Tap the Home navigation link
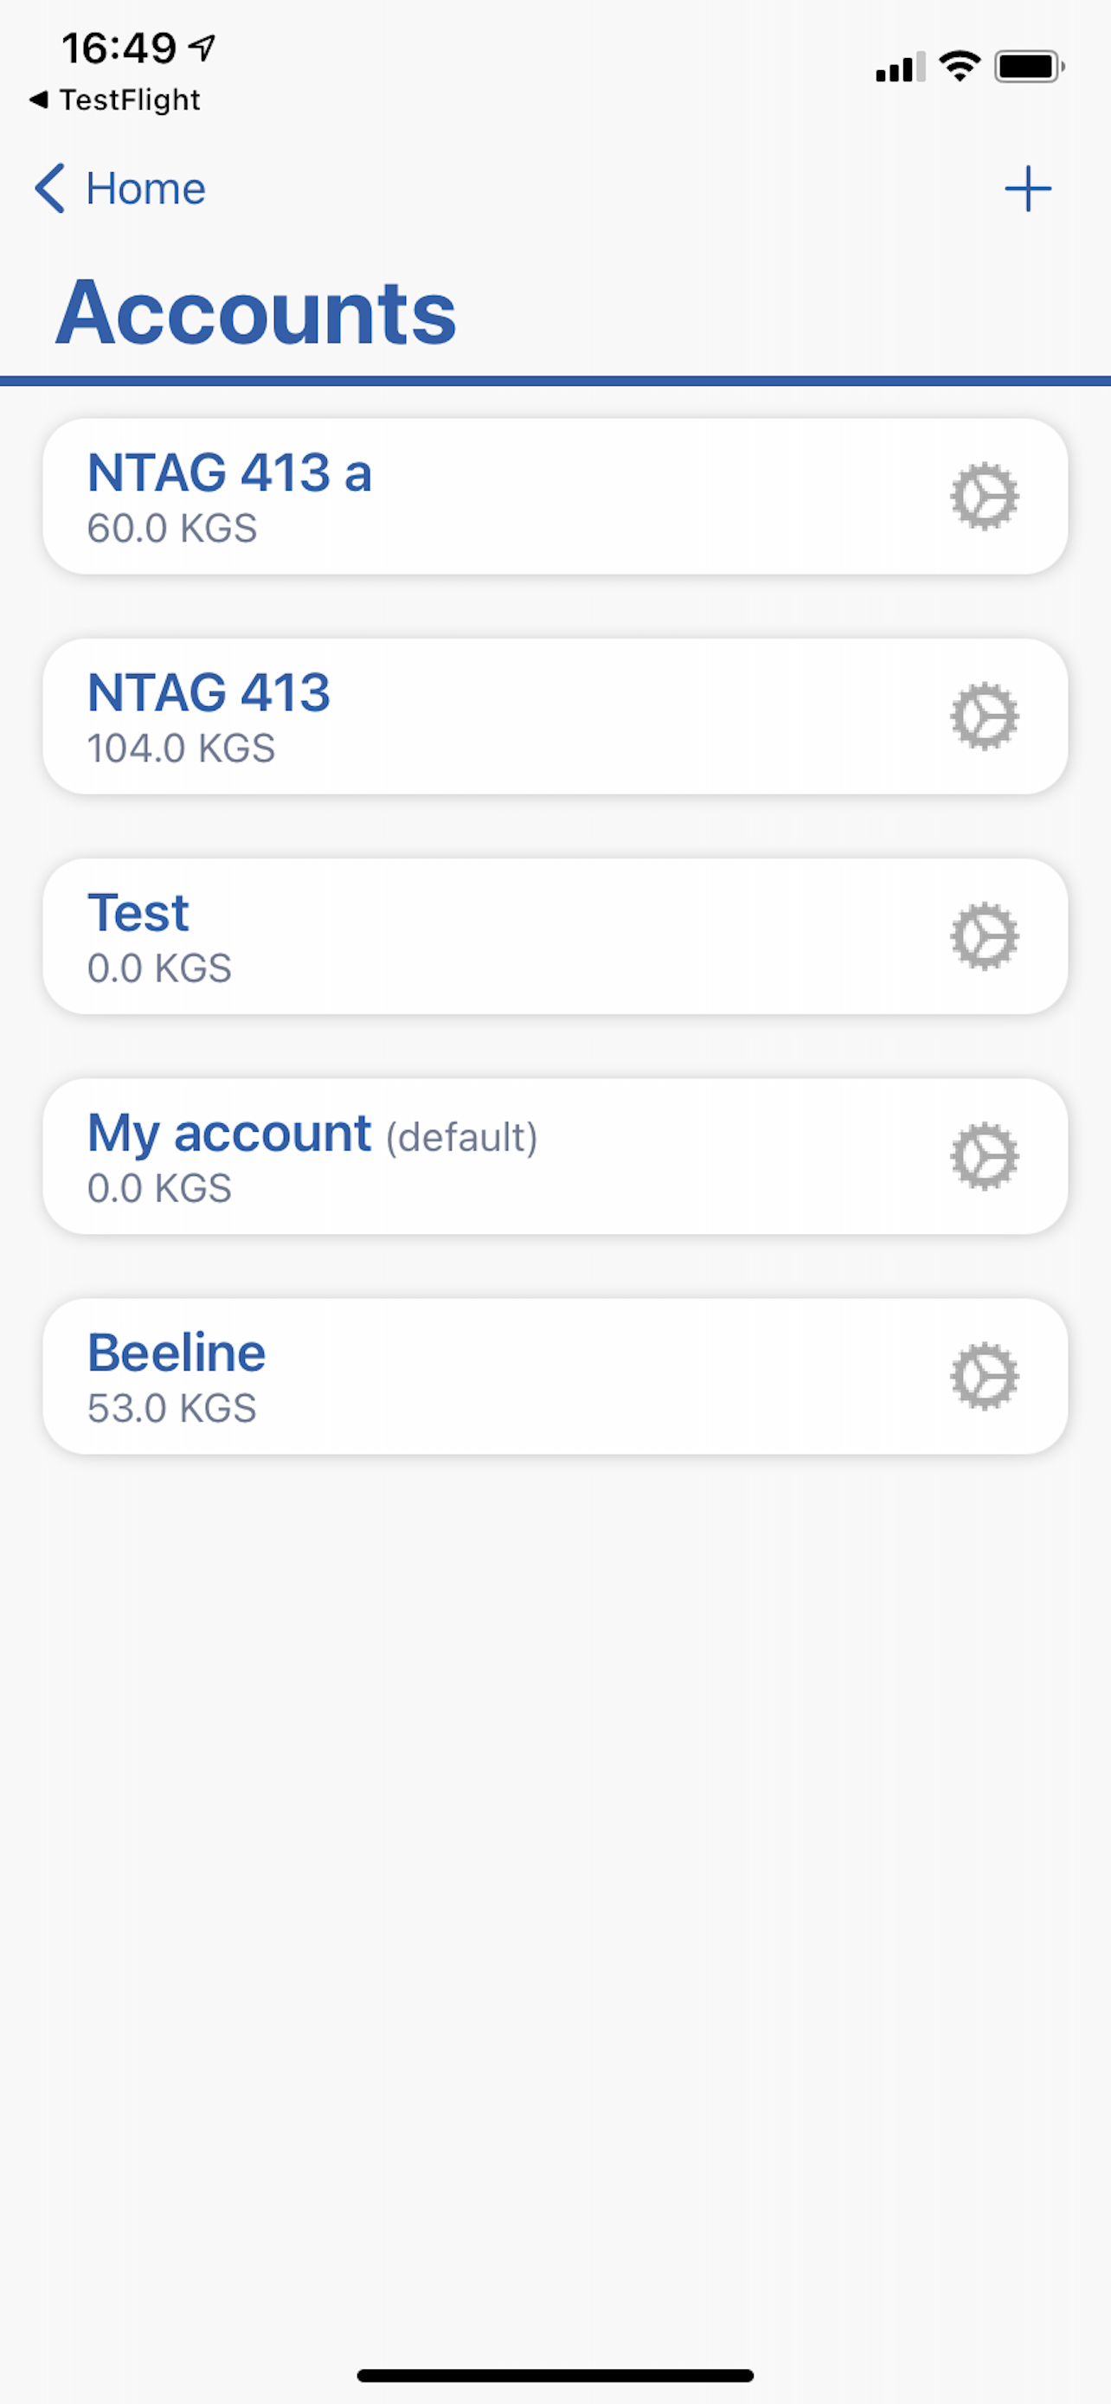 (145, 190)
